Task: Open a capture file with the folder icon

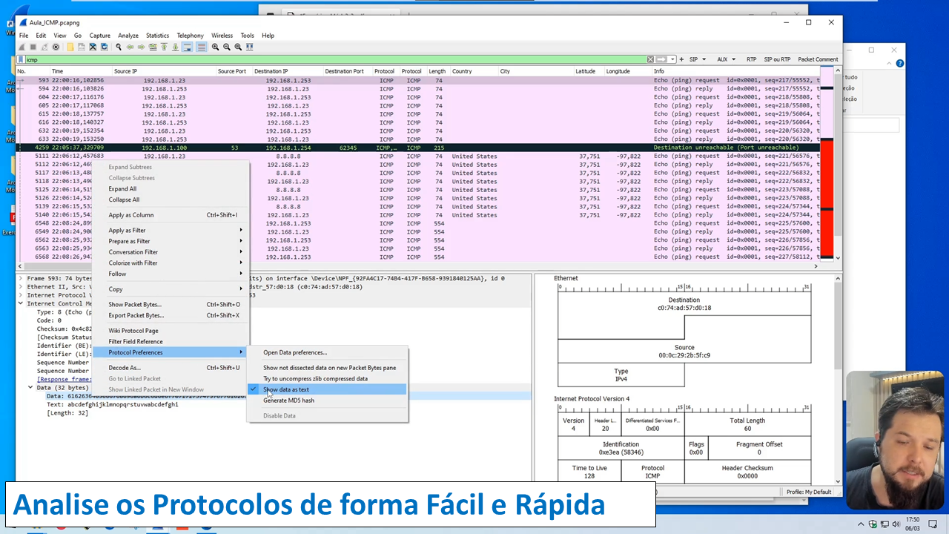Action: click(x=70, y=47)
